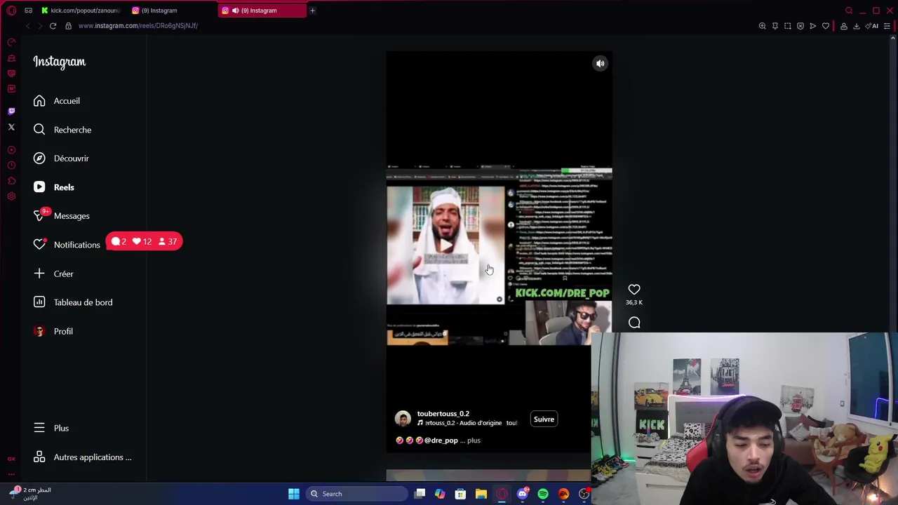Open reel comments bubble icon
The image size is (898, 505).
point(634,323)
